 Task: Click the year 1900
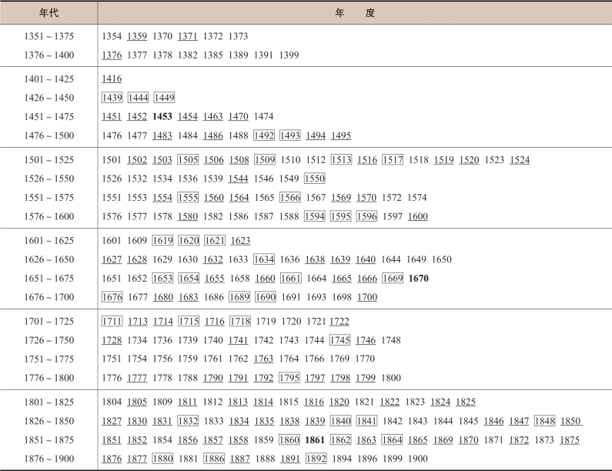pyautogui.click(x=418, y=459)
